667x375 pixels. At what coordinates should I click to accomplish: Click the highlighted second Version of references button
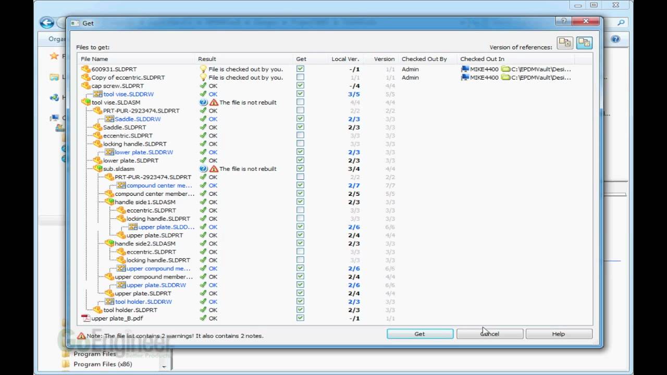(x=584, y=43)
